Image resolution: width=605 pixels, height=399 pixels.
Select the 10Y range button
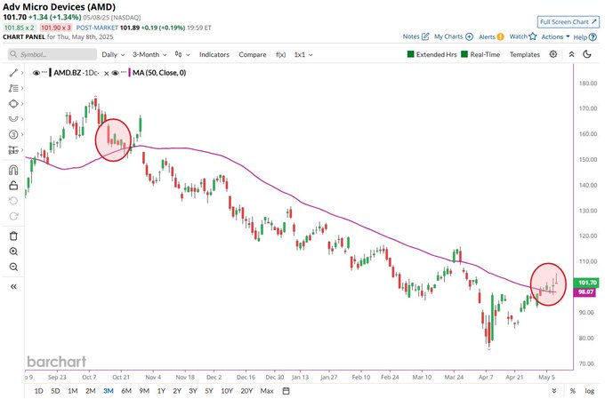click(x=227, y=391)
